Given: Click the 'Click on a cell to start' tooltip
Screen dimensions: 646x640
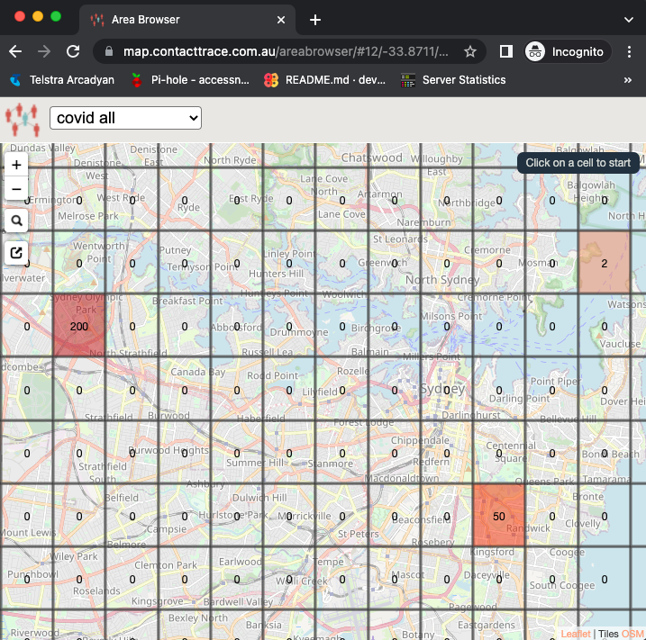Looking at the screenshot, I should click(x=578, y=163).
